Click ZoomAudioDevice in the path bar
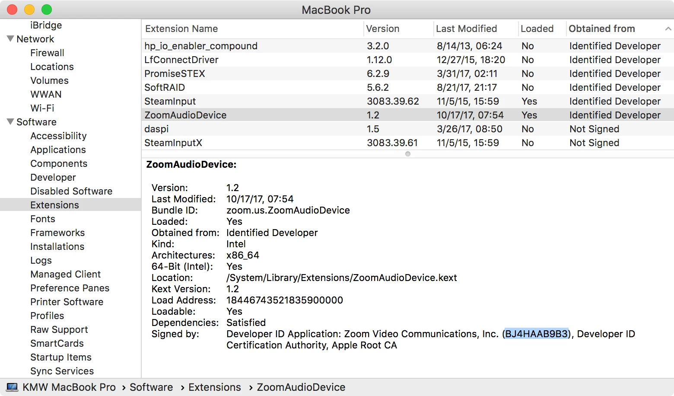 point(301,387)
